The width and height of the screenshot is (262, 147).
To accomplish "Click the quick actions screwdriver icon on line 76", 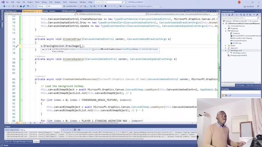I will tap(17, 46).
